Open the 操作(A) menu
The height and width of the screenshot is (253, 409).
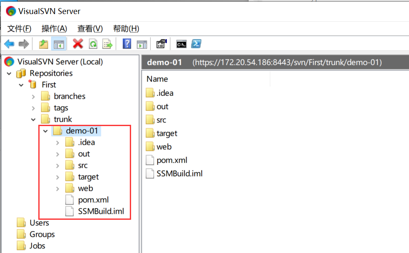(x=54, y=29)
